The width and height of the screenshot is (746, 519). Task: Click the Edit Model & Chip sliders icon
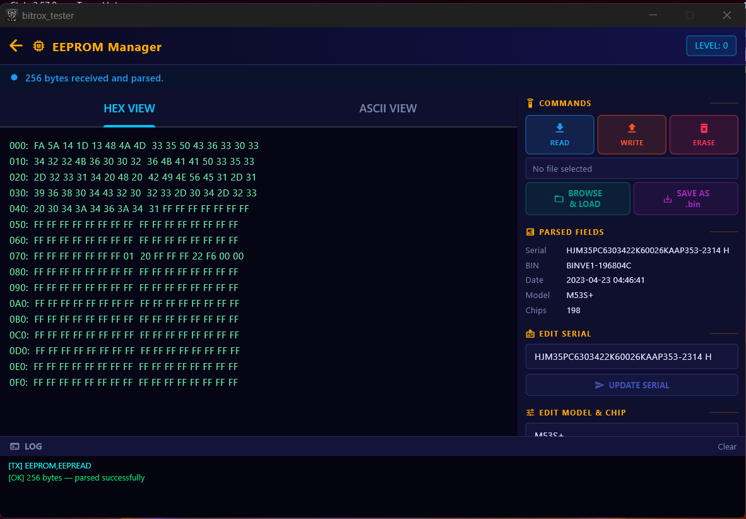[530, 413]
